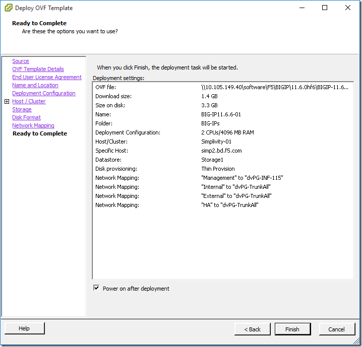
Task: Click the Back button
Action: tap(253, 329)
